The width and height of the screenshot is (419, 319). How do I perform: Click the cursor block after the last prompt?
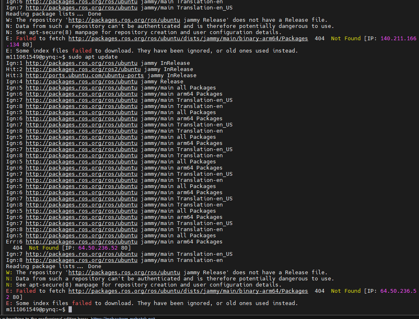pos(70,310)
